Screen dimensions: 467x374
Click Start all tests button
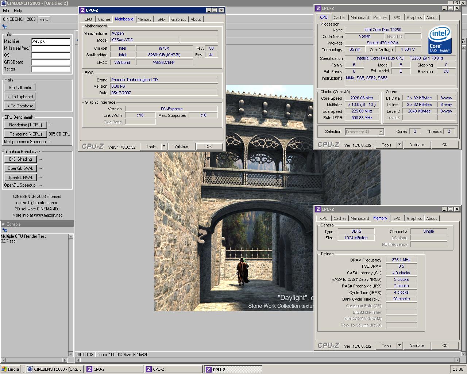click(20, 88)
